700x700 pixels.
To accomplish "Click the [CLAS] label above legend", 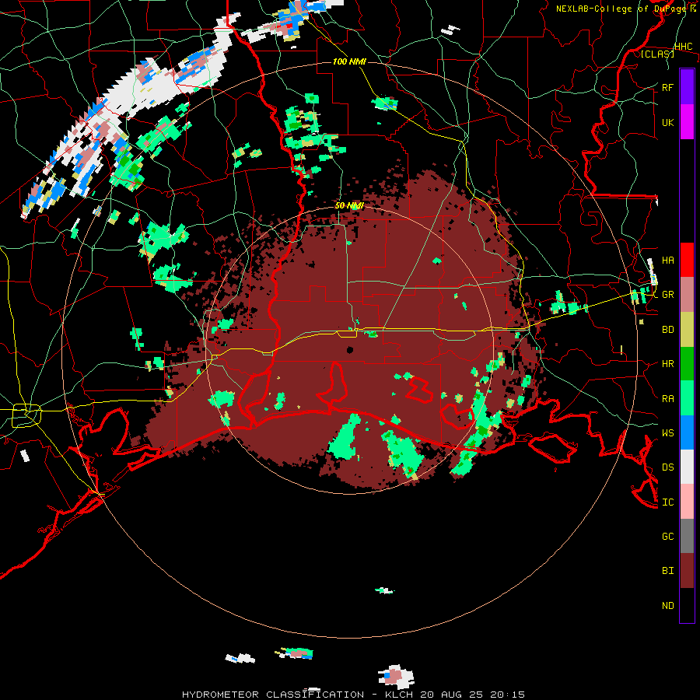I will click(x=657, y=54).
